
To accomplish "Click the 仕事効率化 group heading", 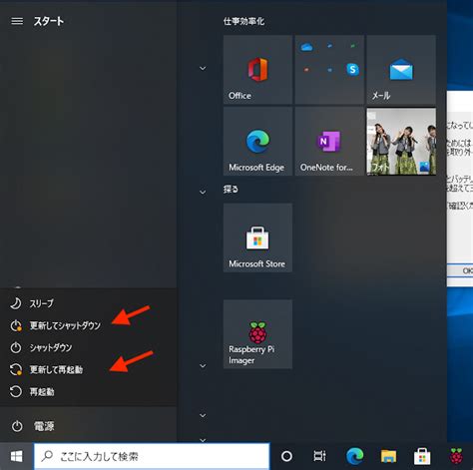I will (x=243, y=22).
